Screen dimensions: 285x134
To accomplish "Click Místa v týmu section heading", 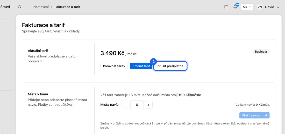I will pos(38,94).
